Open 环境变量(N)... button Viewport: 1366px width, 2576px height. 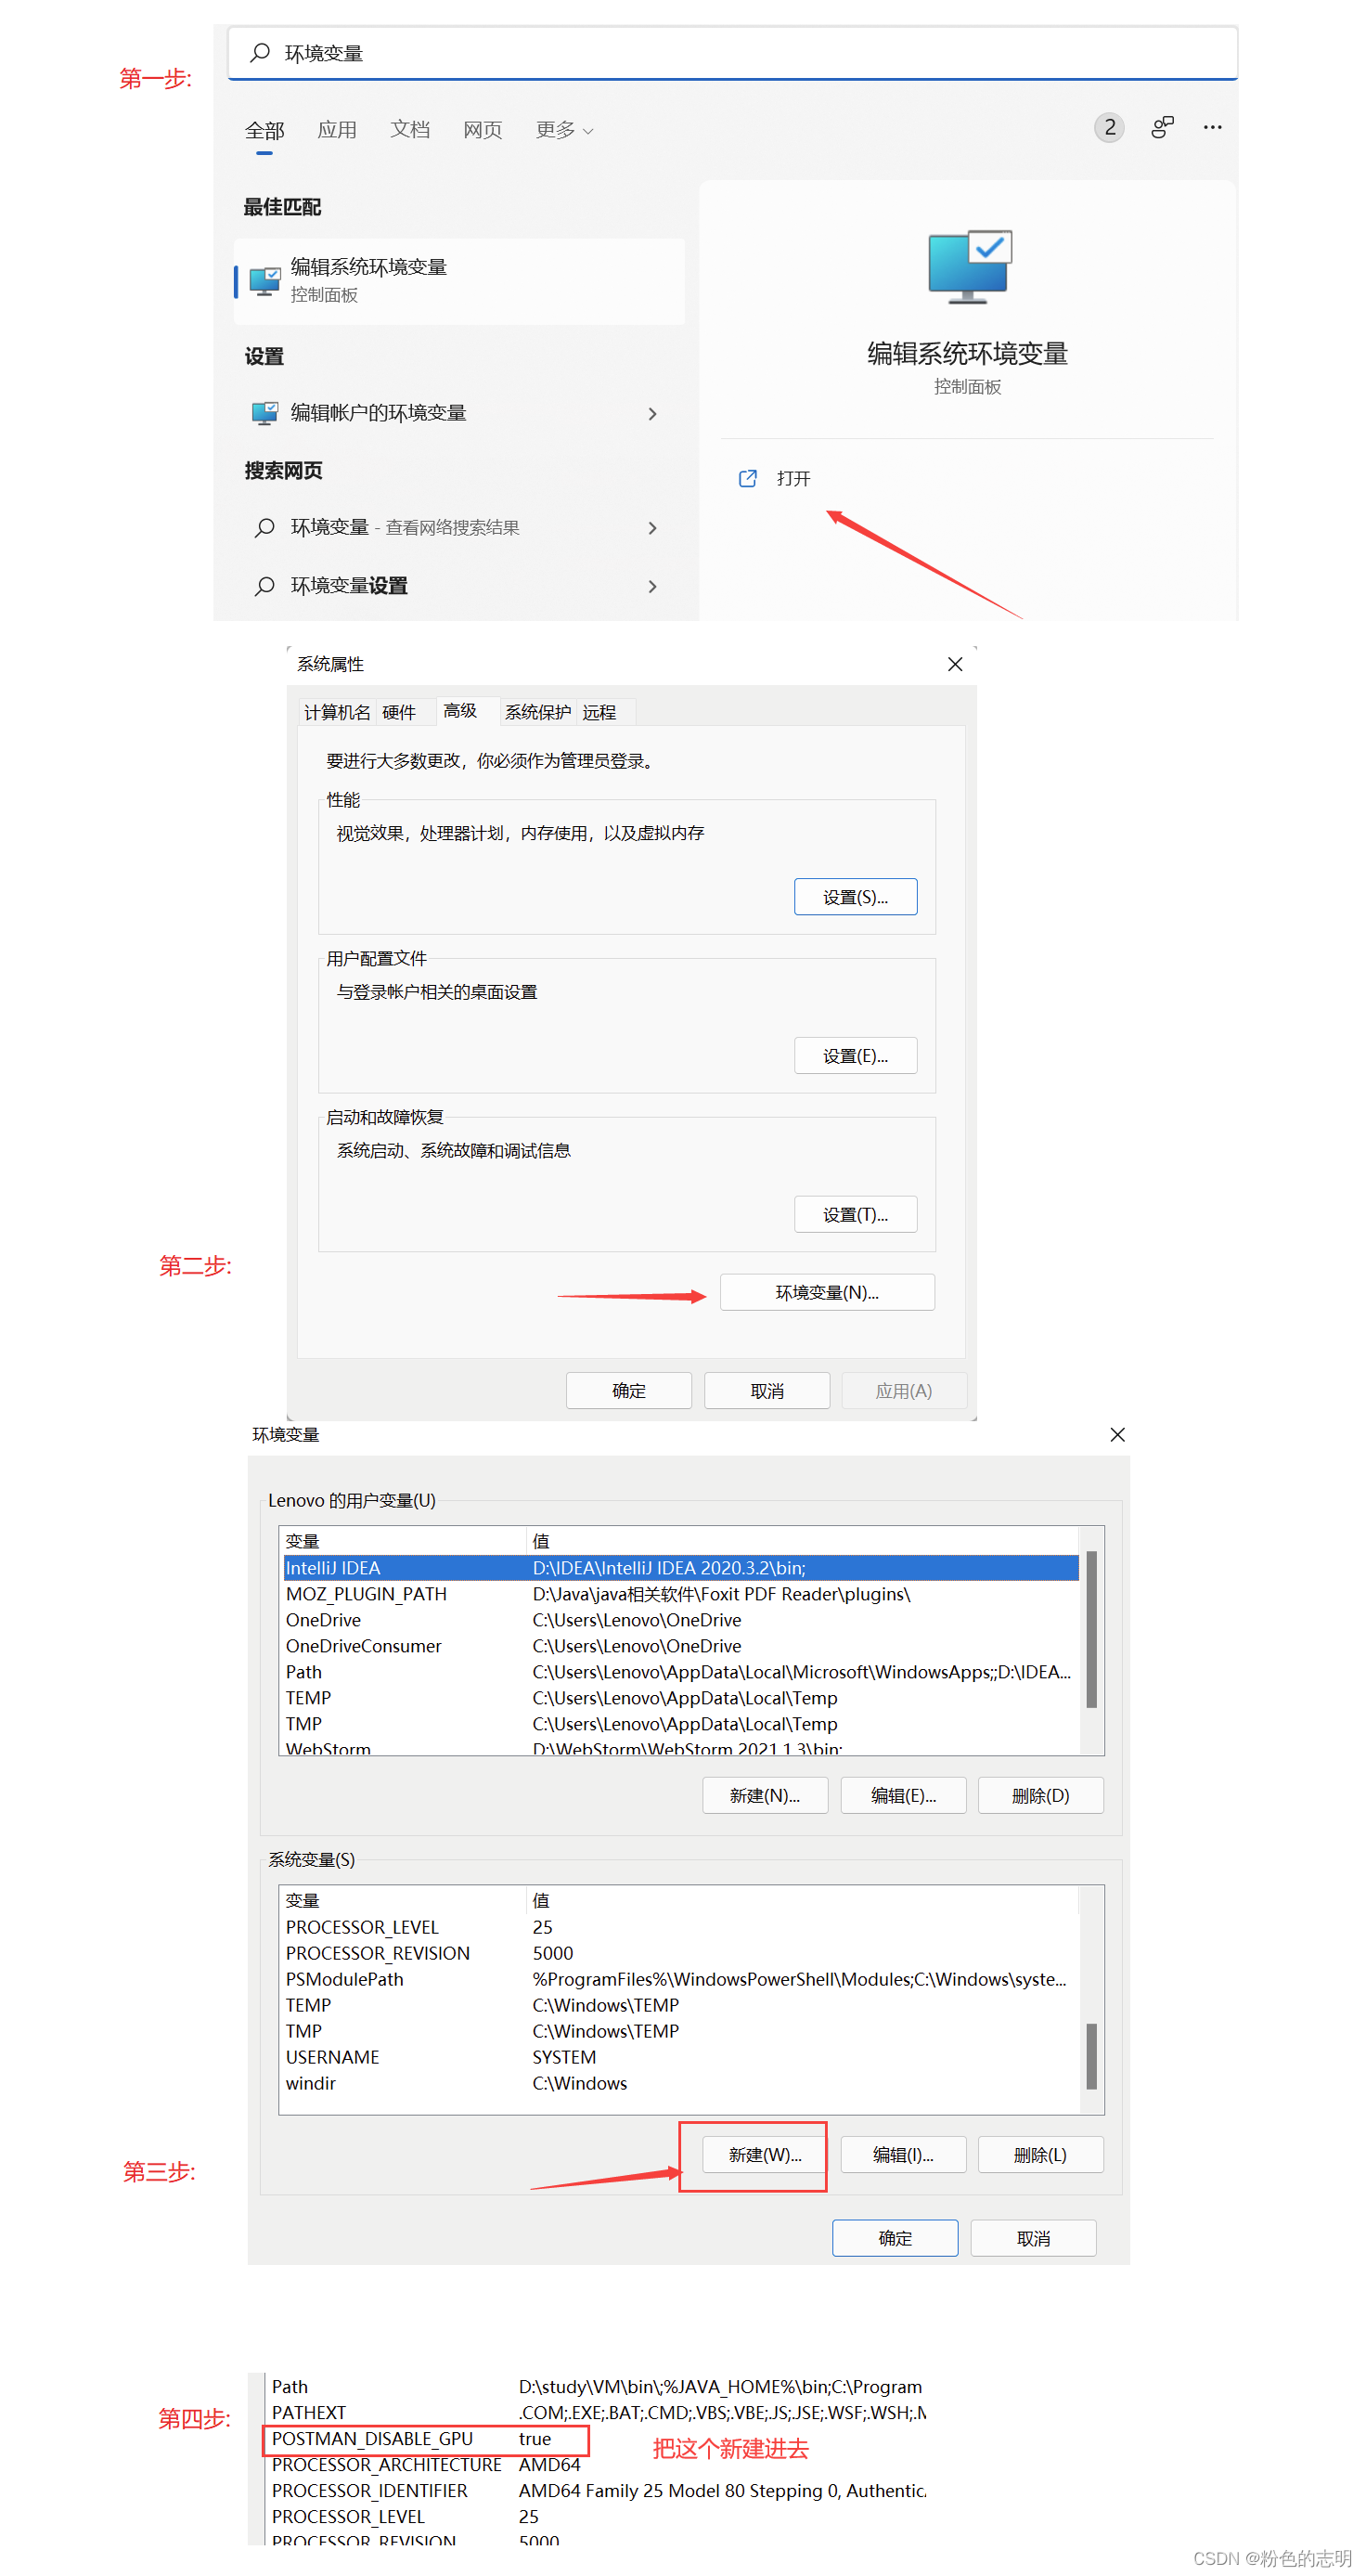(827, 1292)
